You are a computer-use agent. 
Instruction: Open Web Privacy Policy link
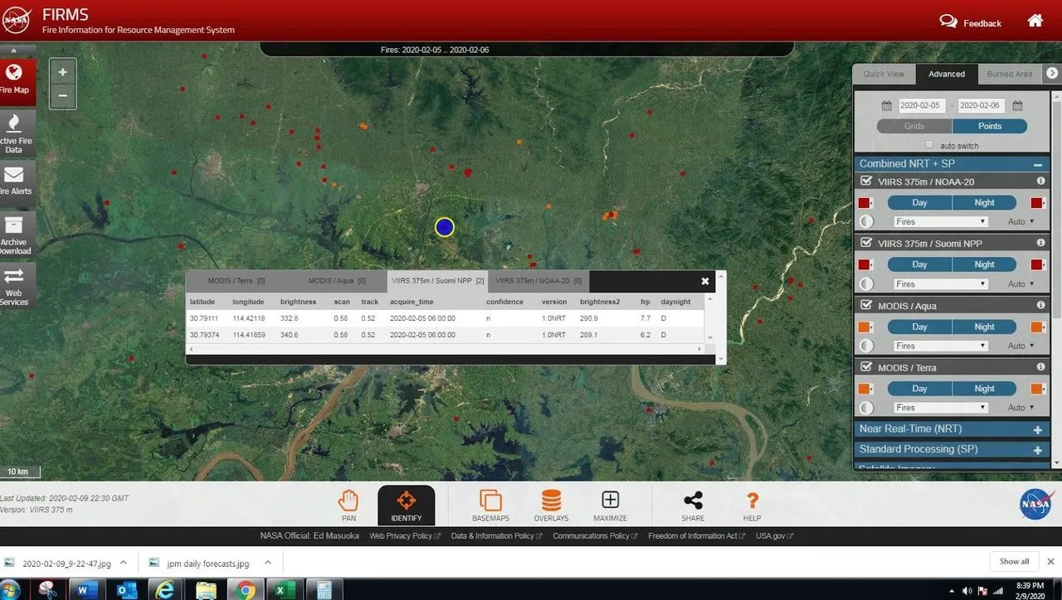(x=405, y=536)
